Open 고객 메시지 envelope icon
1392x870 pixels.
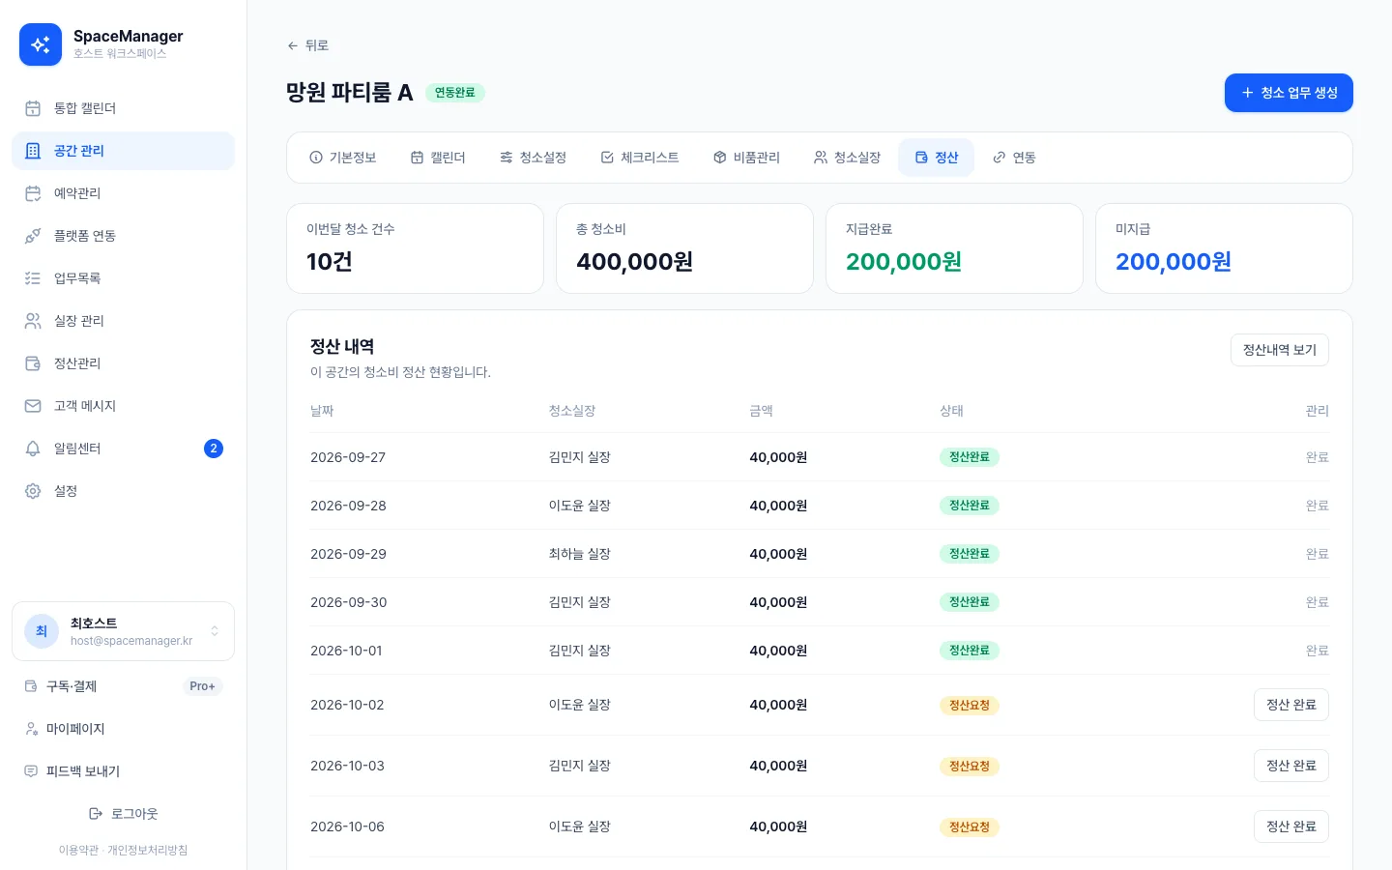(33, 406)
